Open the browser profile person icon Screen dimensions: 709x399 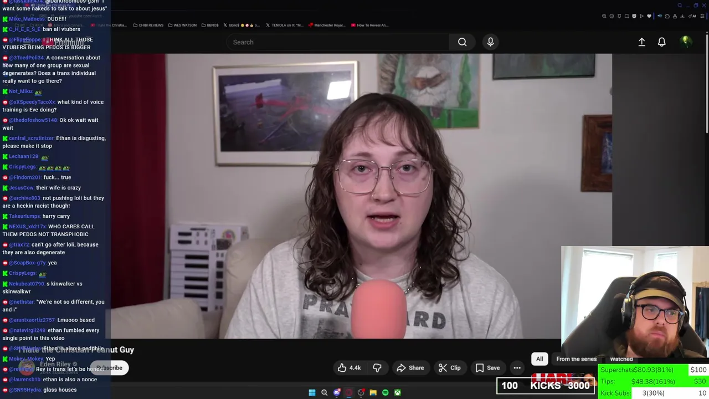pyautogui.click(x=675, y=16)
